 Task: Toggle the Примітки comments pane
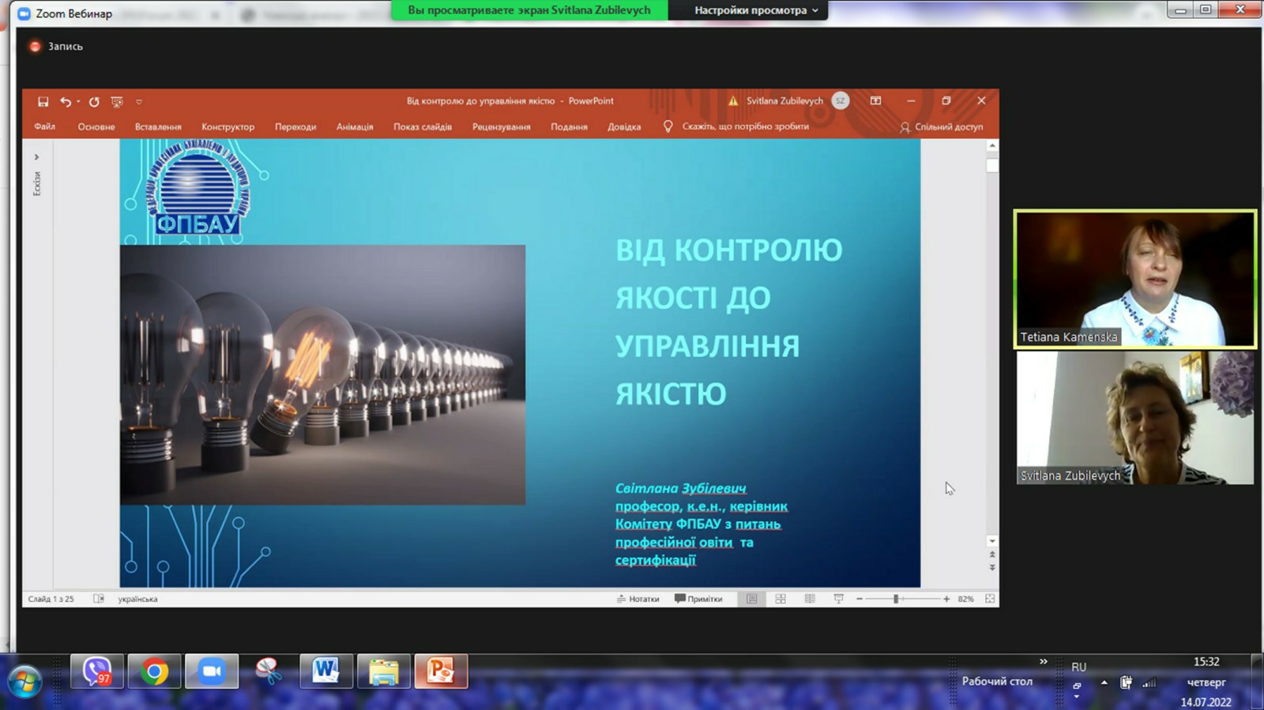click(698, 599)
